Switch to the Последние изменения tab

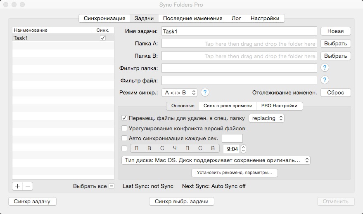[192, 18]
